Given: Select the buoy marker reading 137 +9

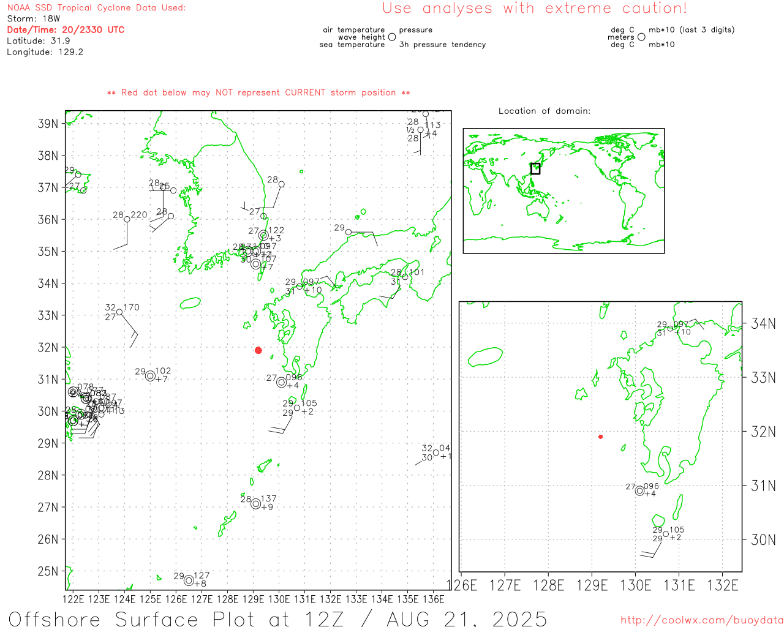Looking at the screenshot, I should point(255,504).
